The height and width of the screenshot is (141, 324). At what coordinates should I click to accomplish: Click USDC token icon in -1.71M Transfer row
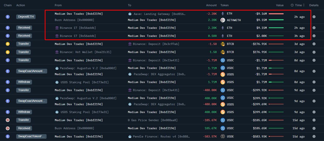(223, 60)
